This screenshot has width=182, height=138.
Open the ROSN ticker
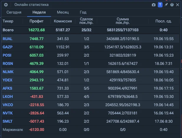tap(8, 63)
